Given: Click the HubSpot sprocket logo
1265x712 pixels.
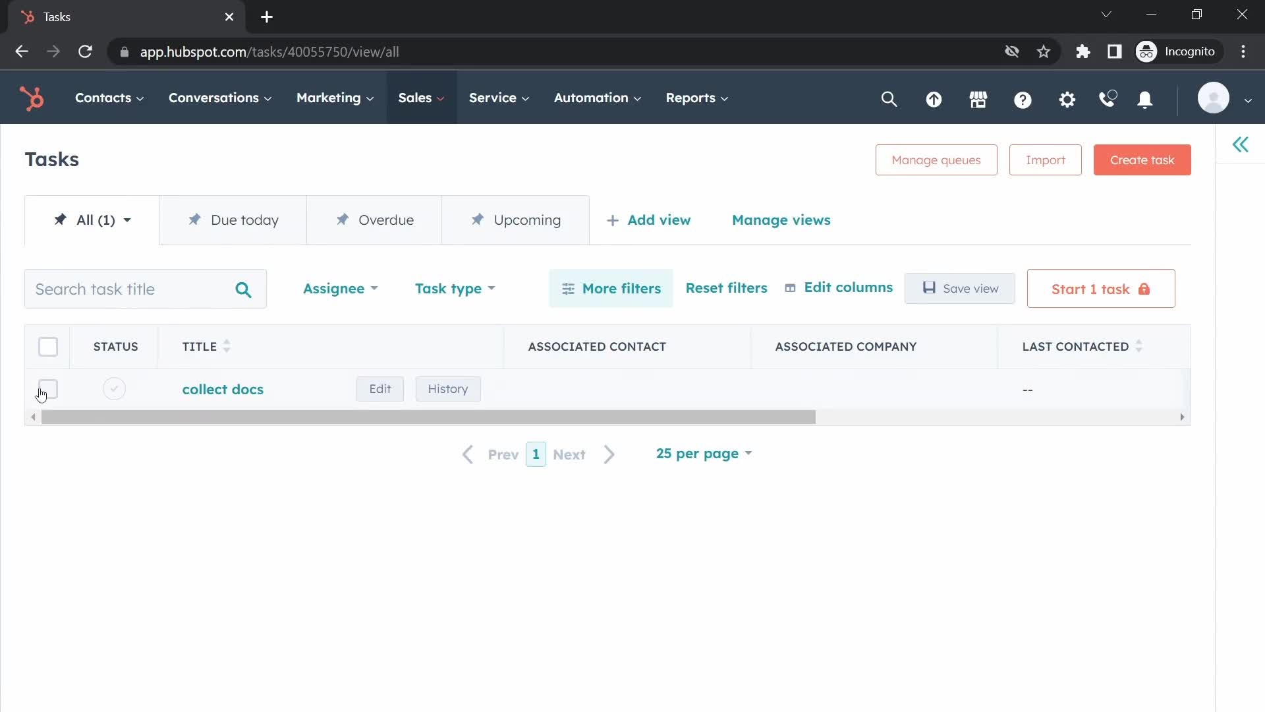Looking at the screenshot, I should (x=32, y=98).
